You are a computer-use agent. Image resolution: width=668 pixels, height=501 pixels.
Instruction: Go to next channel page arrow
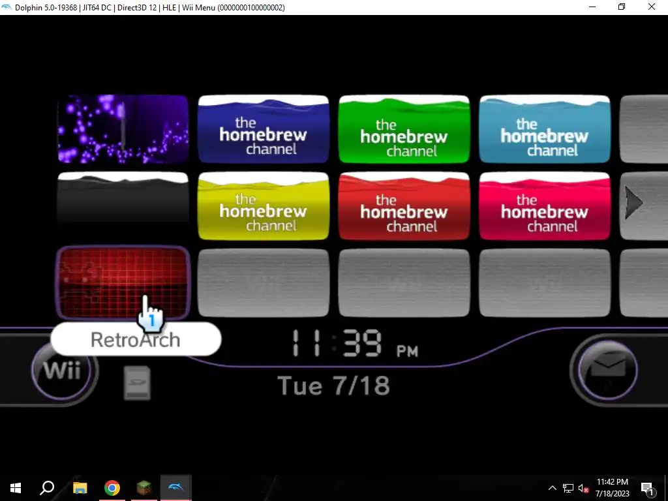pos(633,204)
